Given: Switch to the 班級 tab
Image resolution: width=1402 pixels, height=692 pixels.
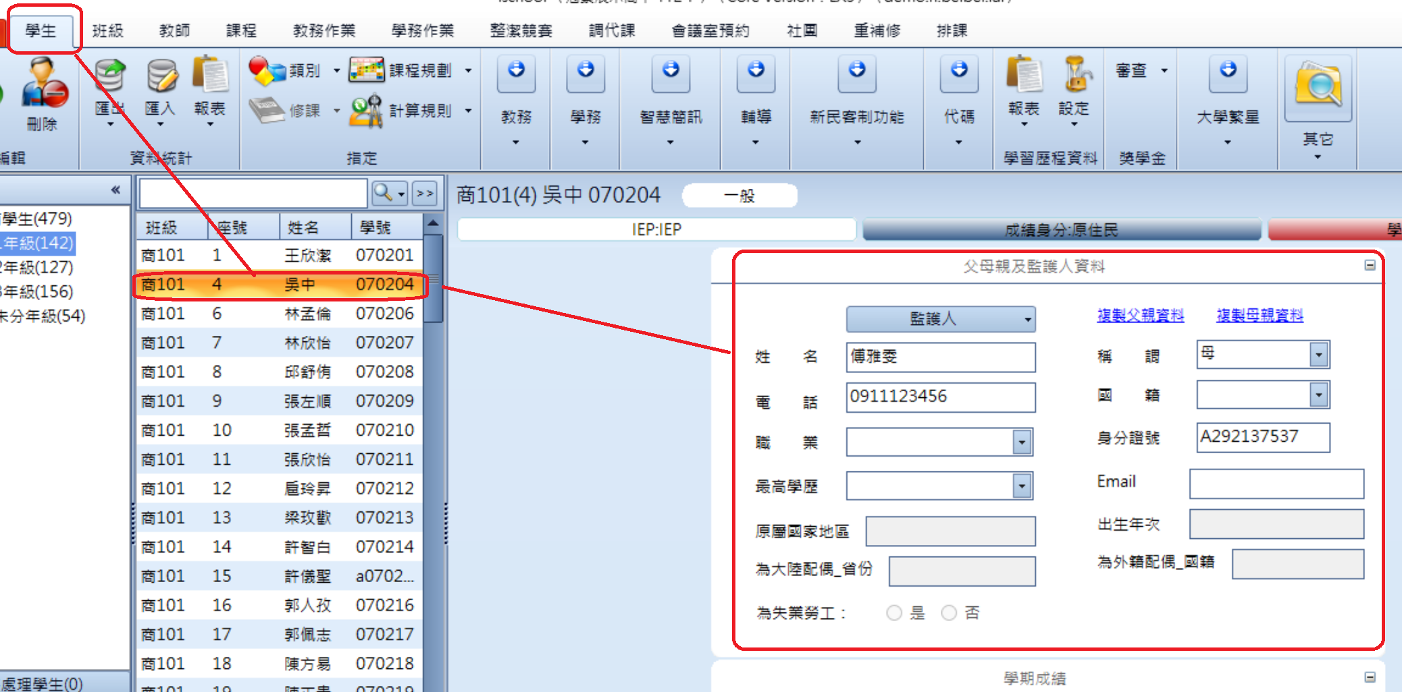Looking at the screenshot, I should (x=108, y=30).
